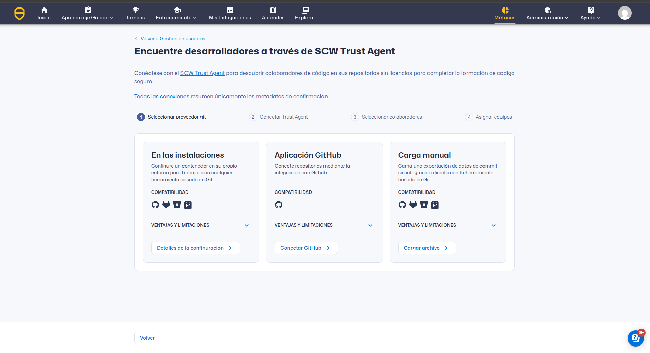Click the Conectar GitHub button

[x=306, y=248]
